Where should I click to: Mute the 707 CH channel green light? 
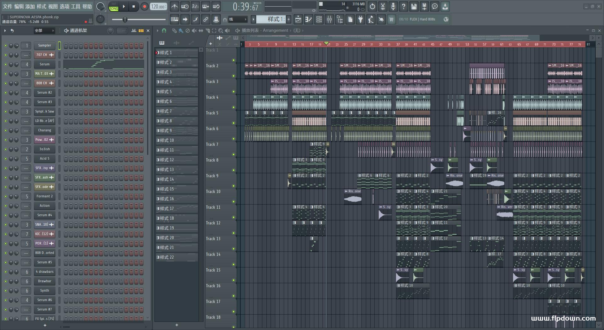click(x=5, y=55)
